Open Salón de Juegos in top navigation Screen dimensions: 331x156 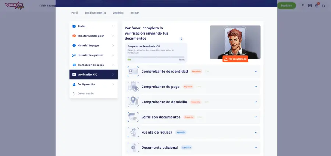pos(47,6)
